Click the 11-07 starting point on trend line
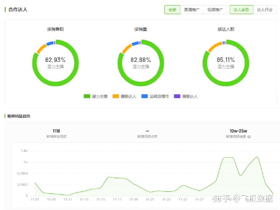The image size is (280, 210). [35, 183]
